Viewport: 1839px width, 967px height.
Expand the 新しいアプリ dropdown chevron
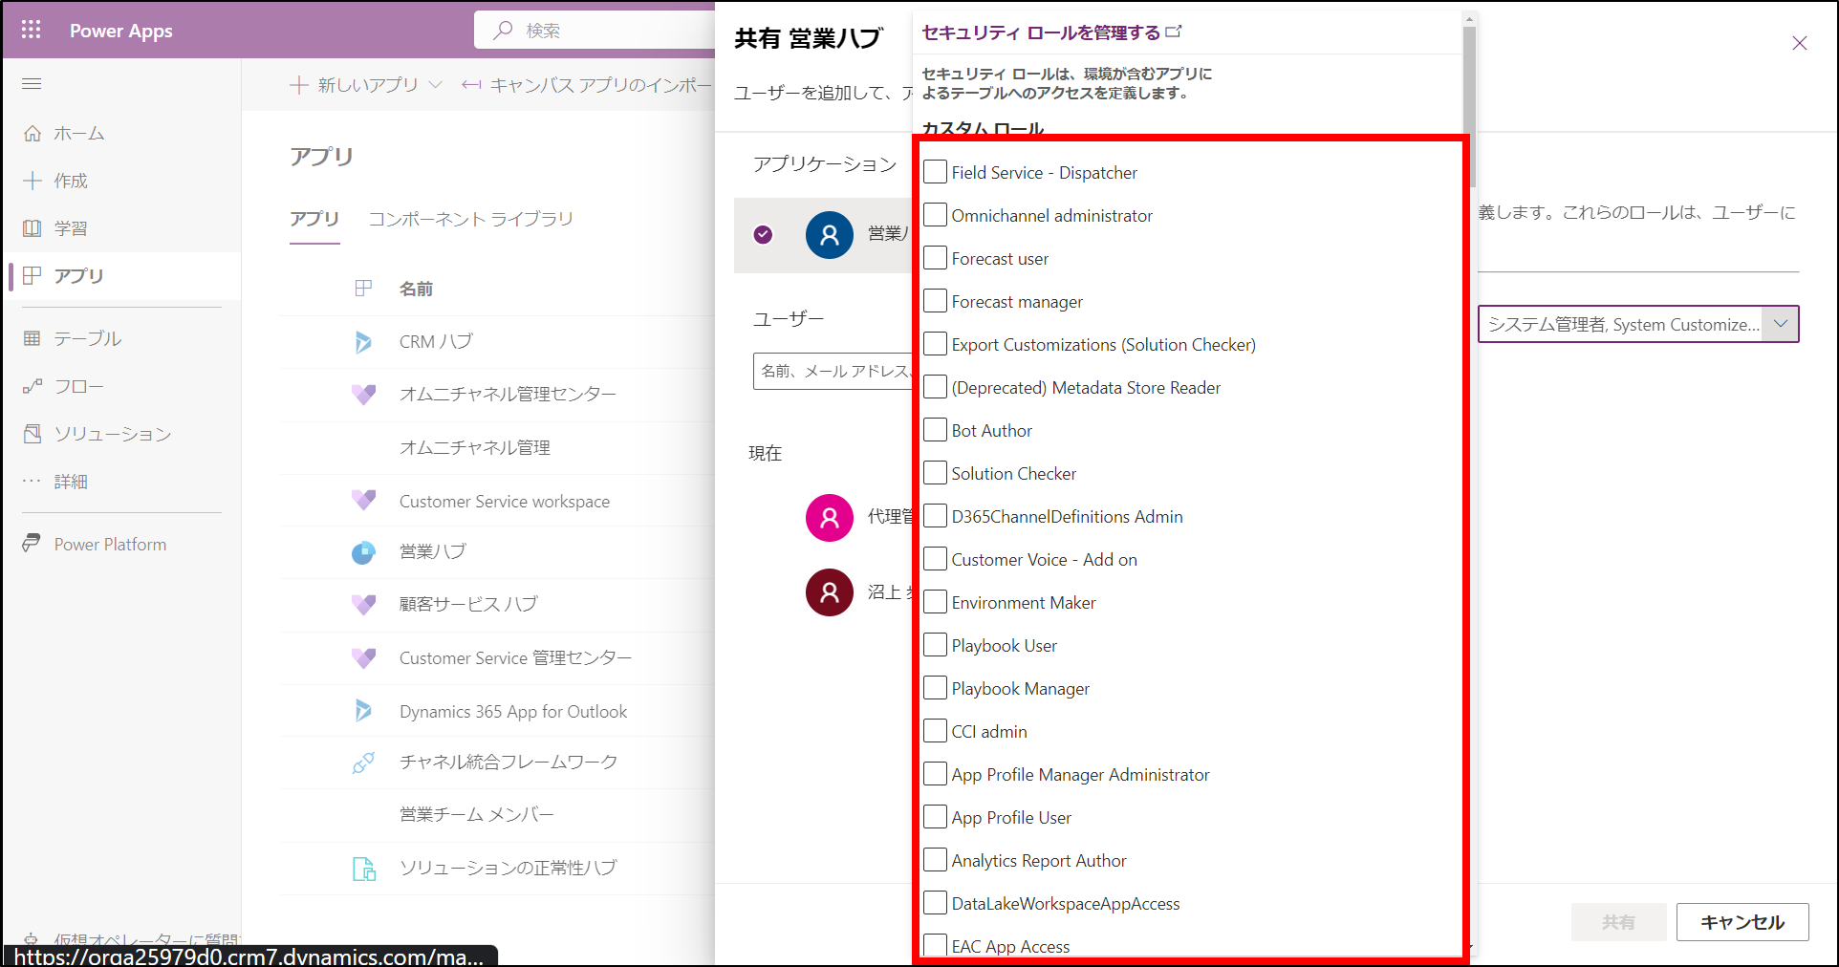(x=436, y=85)
